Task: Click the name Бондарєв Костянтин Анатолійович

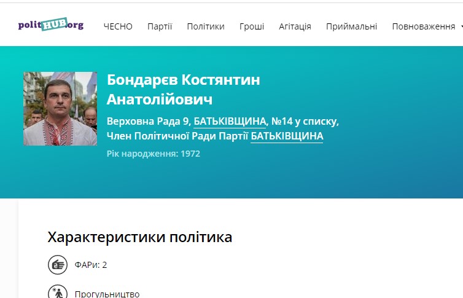Action: 183,90
